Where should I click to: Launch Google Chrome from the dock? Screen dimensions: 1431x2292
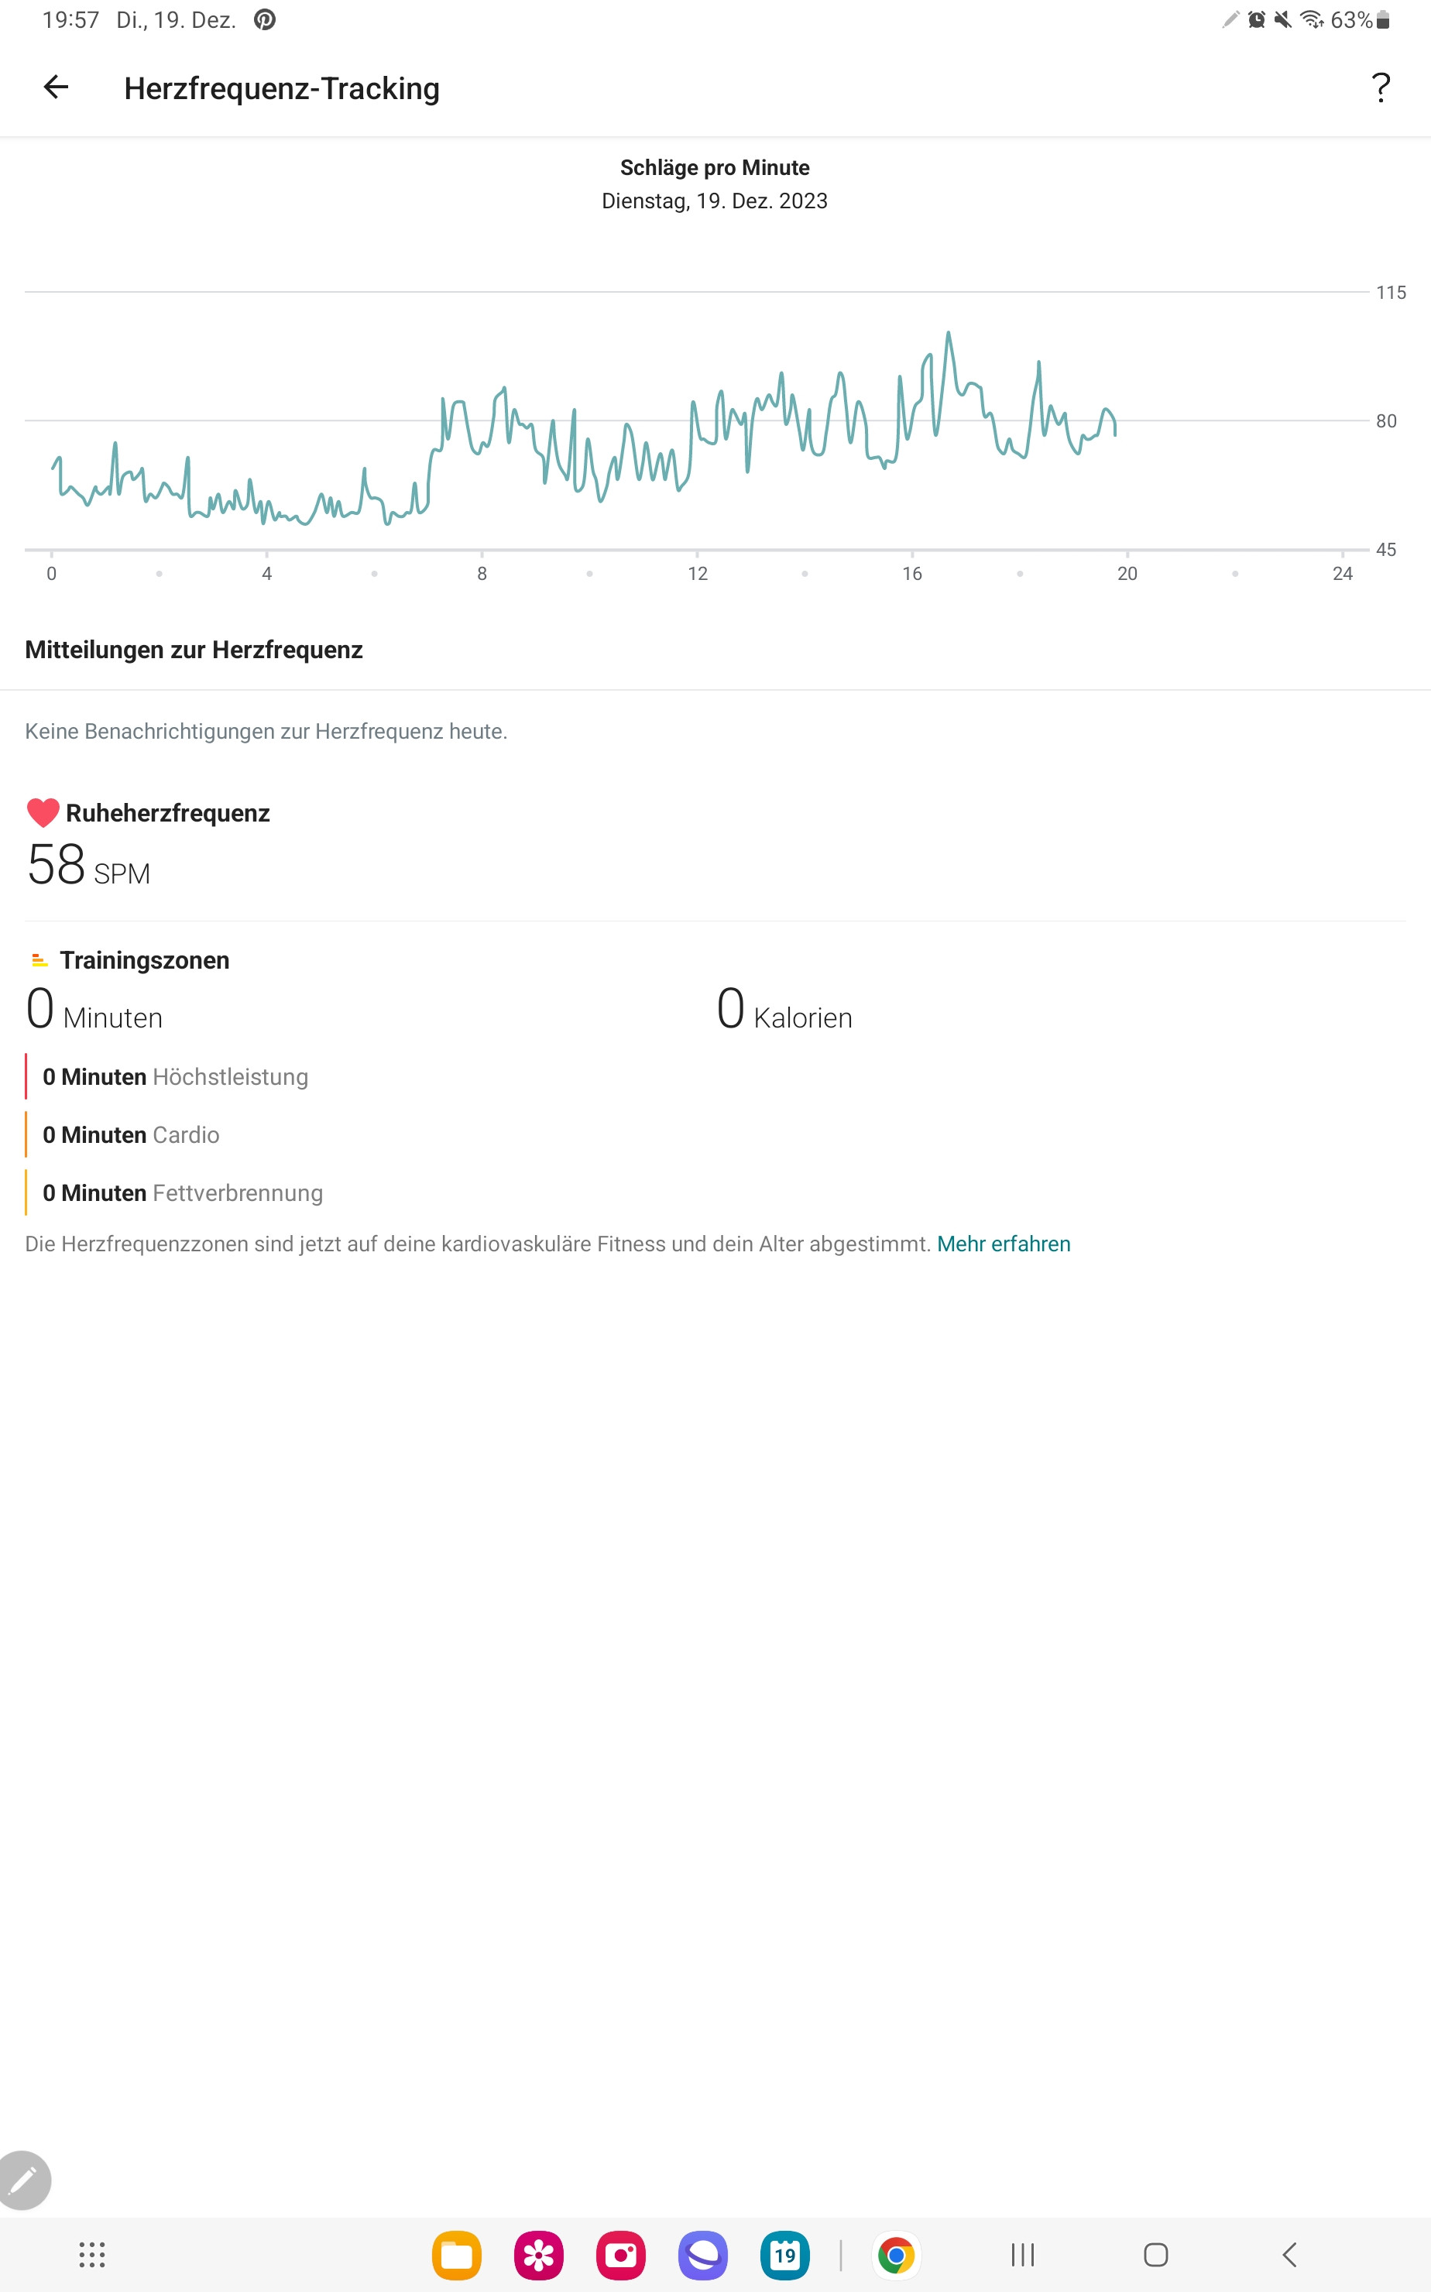(896, 2255)
